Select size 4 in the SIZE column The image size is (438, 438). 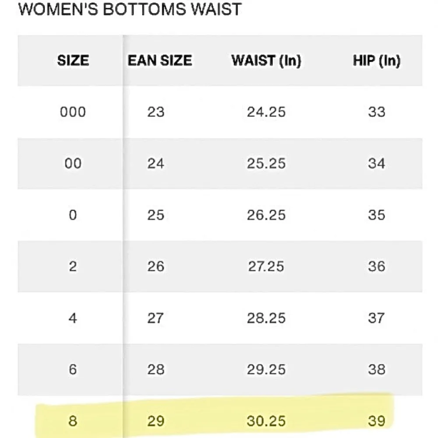tap(73, 318)
